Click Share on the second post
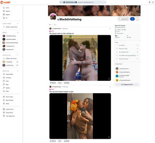The height and width of the screenshot is (143, 155). pos(67,141)
